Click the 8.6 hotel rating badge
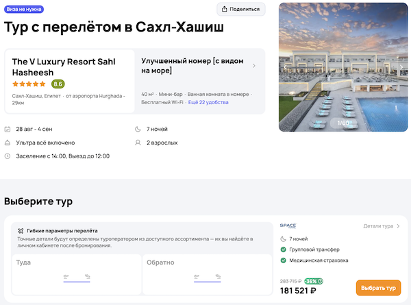Screen dimensions: 411x305 tap(58, 84)
